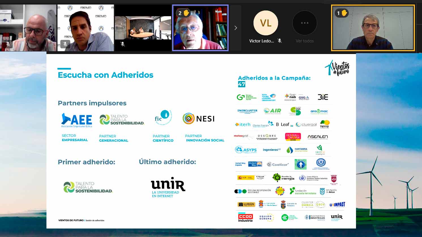Click the raised hand badge numbered 1

(x=342, y=13)
